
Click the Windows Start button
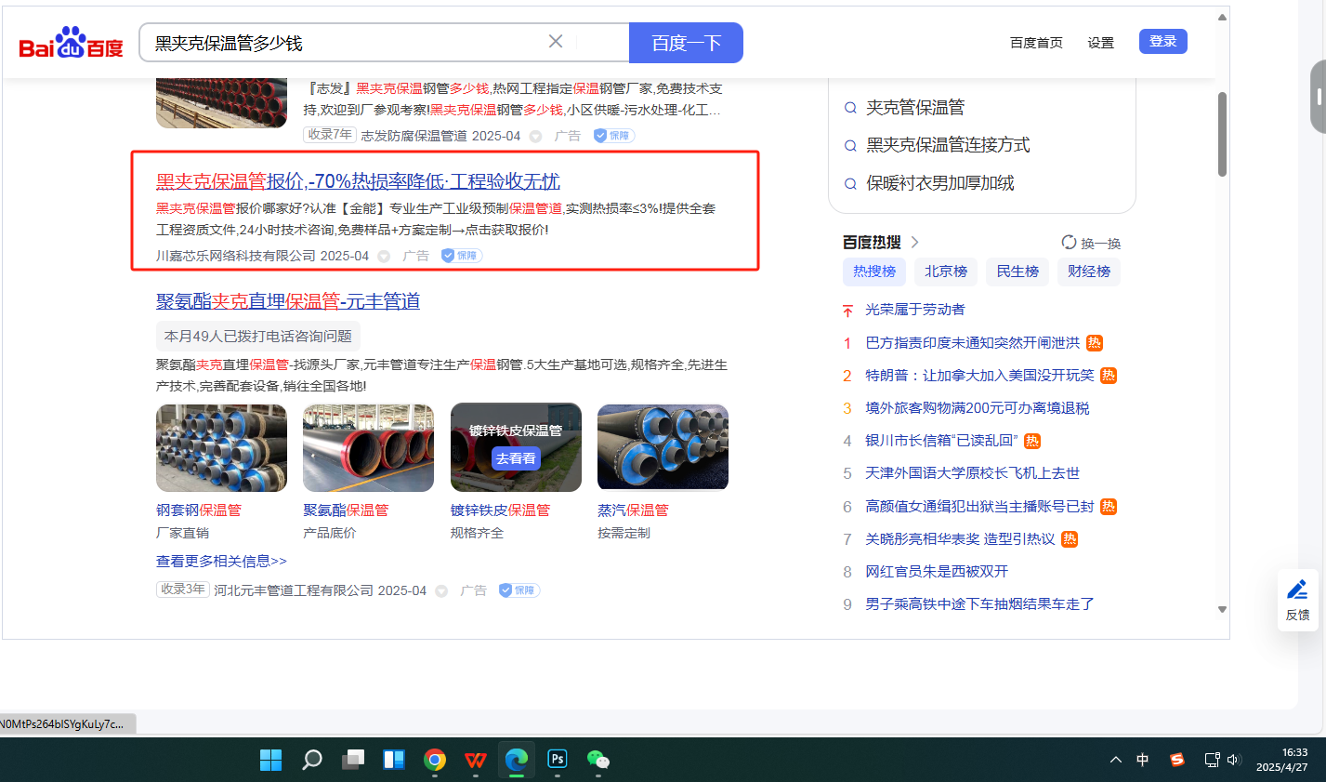(270, 760)
